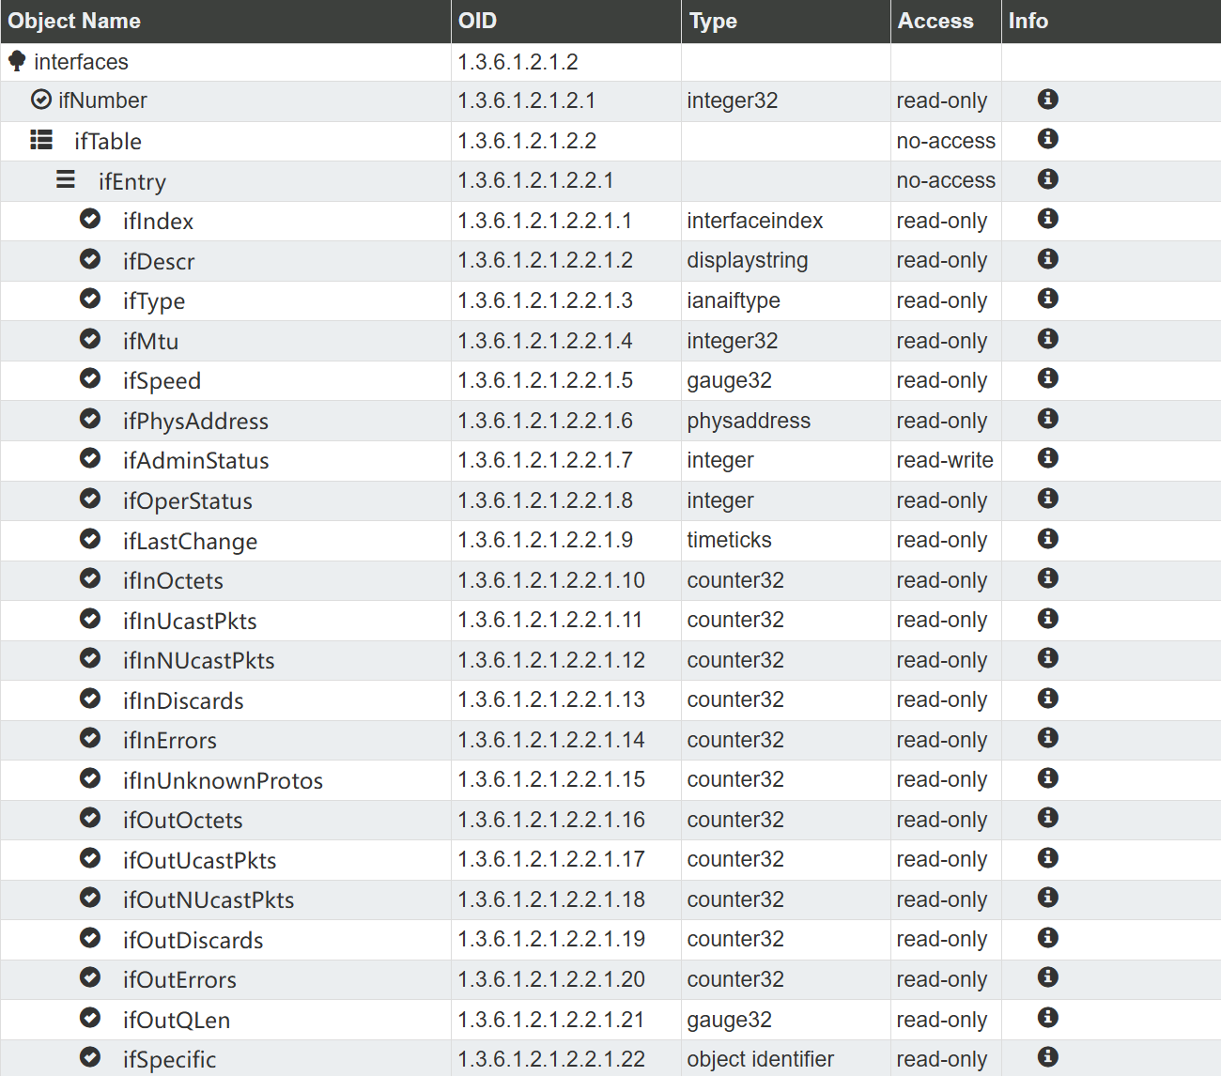Click info icon for ifSpecific row
Viewport: 1221px width, 1076px height.
pyautogui.click(x=1048, y=1057)
